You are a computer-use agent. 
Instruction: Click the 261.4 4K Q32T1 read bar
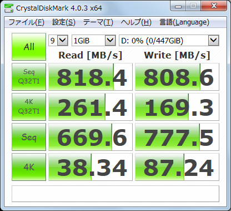[91, 107]
